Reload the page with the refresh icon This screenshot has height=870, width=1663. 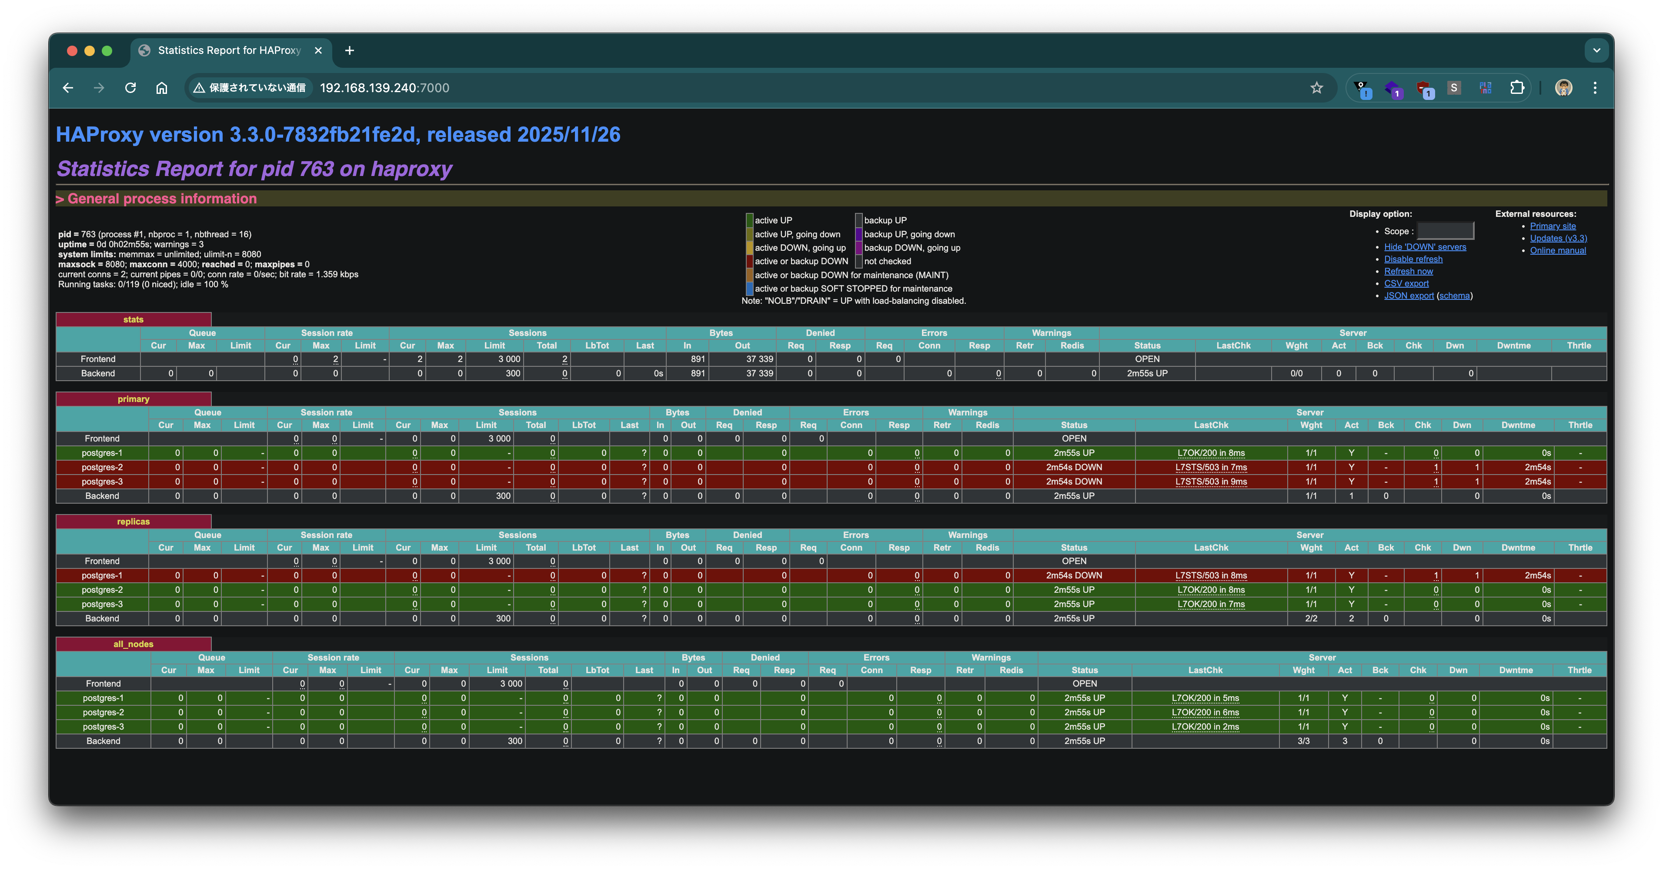point(130,88)
